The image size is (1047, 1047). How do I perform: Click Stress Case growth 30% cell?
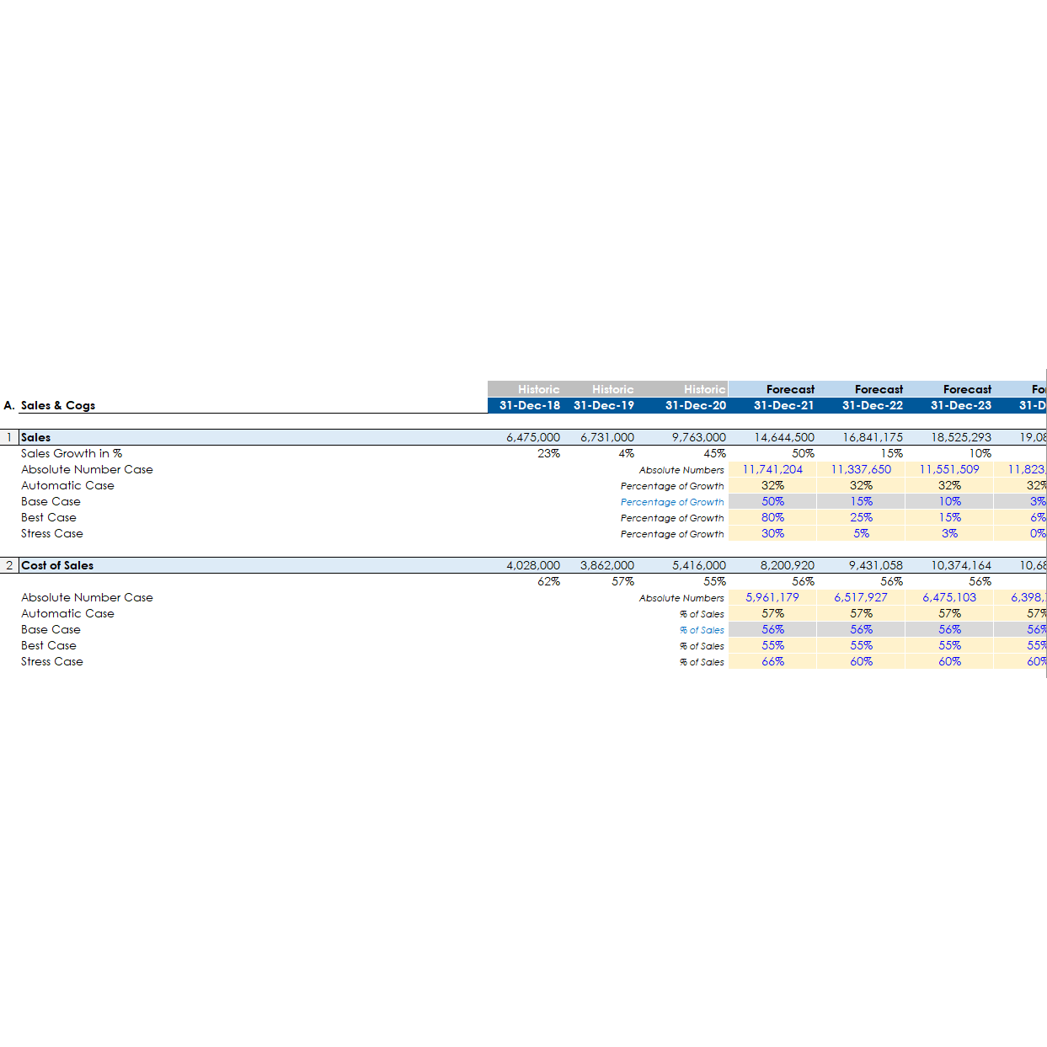click(x=772, y=533)
